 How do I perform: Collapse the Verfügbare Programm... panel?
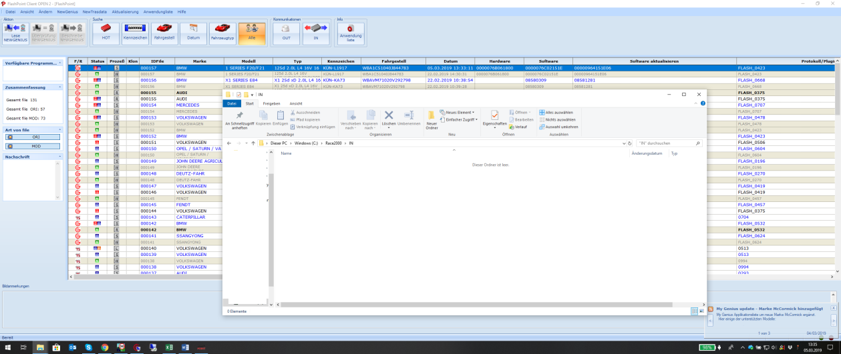click(x=60, y=62)
